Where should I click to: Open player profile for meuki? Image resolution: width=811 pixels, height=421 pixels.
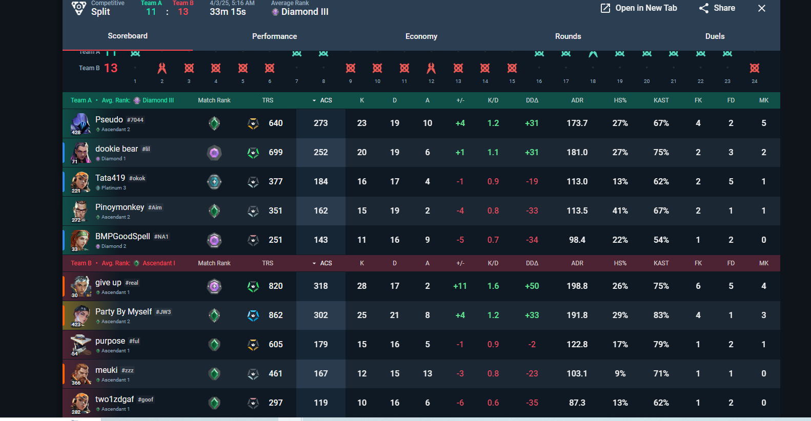click(106, 370)
